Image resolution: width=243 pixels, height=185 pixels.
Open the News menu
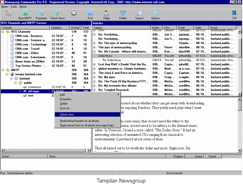pos(4,7)
